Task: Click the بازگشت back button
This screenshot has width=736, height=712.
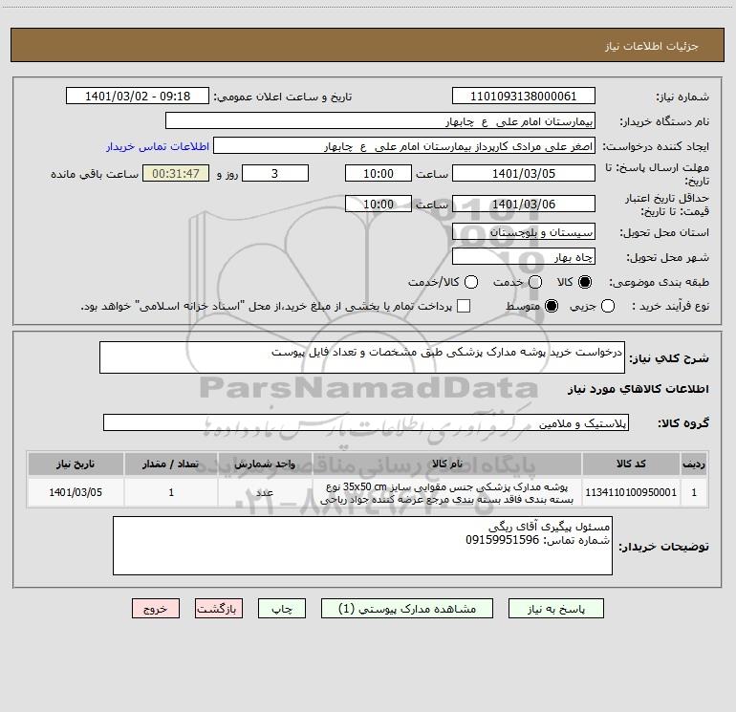Action: click(x=219, y=609)
